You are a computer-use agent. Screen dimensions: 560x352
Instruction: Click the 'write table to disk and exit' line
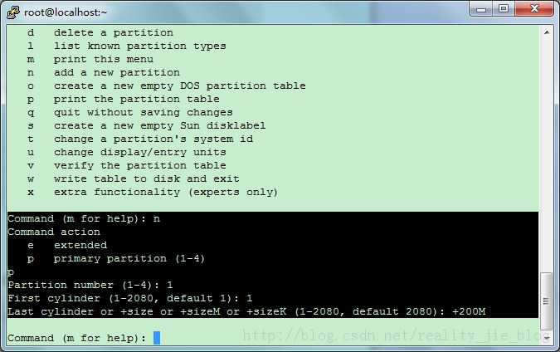coord(146,178)
